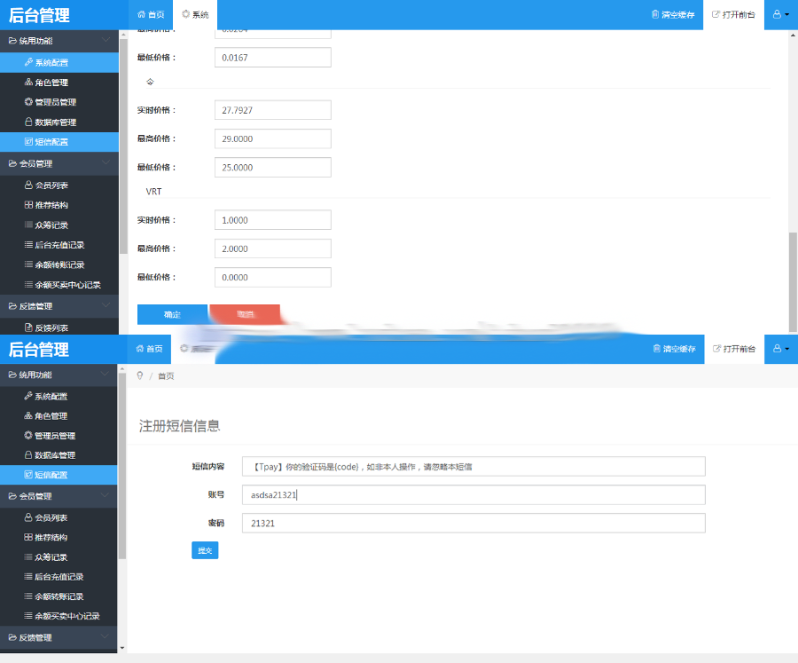This screenshot has width=798, height=663.
Task: Focus the 实时价格 field showing 27.7927
Action: [x=273, y=110]
